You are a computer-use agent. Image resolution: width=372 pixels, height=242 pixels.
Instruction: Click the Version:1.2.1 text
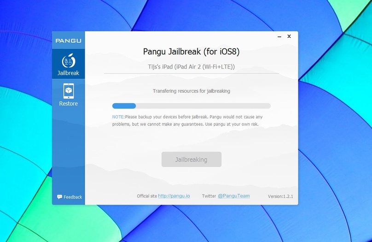click(280, 196)
